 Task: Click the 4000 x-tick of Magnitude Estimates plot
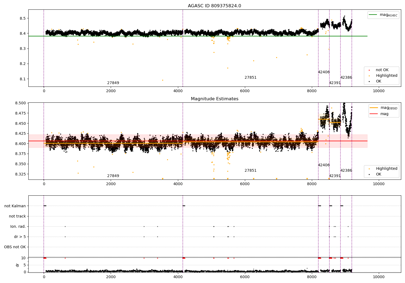178,184
